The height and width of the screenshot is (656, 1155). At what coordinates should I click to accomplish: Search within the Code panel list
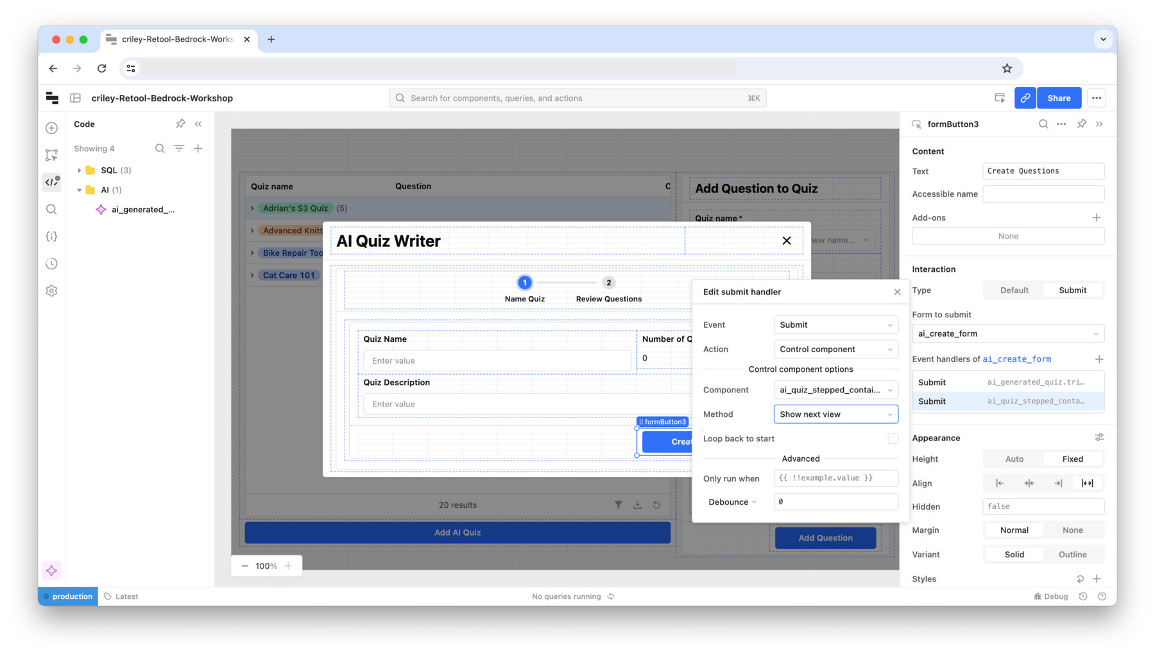coord(160,149)
